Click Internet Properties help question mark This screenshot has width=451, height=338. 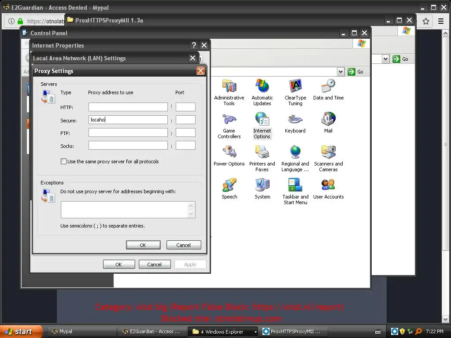(x=194, y=45)
